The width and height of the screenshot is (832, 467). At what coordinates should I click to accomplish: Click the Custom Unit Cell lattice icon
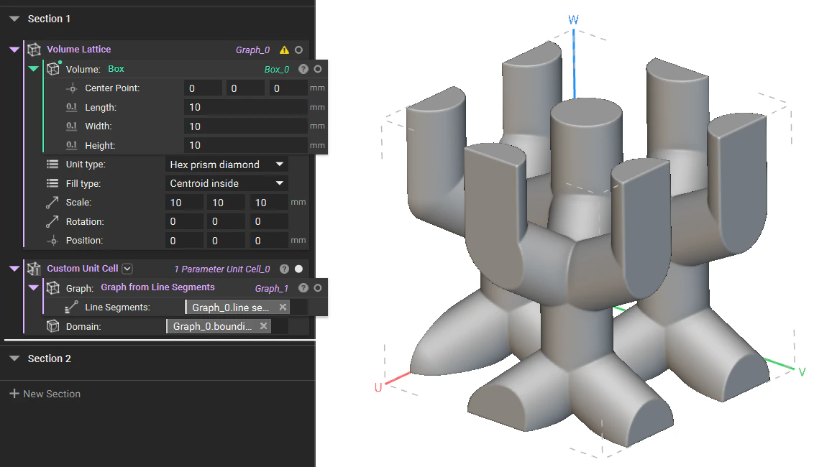[33, 268]
